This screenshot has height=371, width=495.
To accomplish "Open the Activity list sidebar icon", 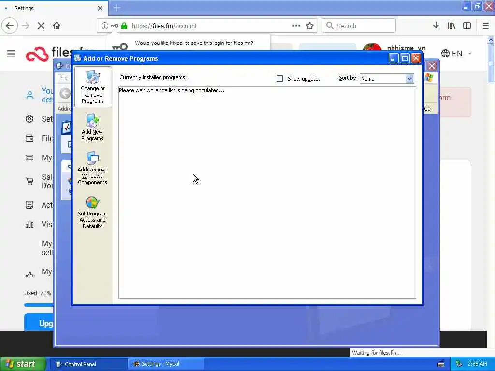I will pos(29,205).
